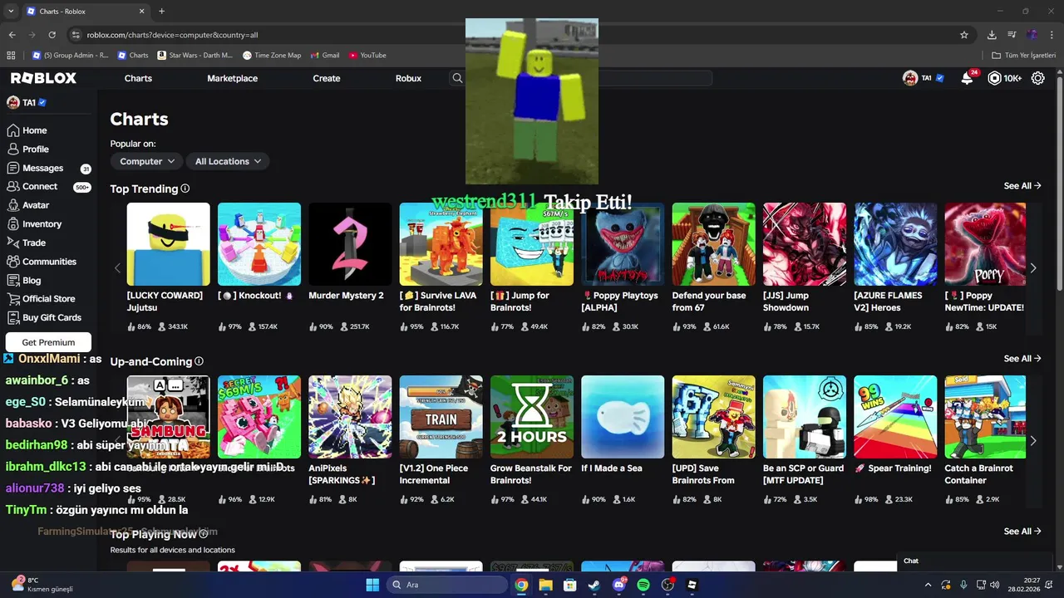Open the Gmail bookmark
Screen dimensions: 1064x598
(x=324, y=56)
